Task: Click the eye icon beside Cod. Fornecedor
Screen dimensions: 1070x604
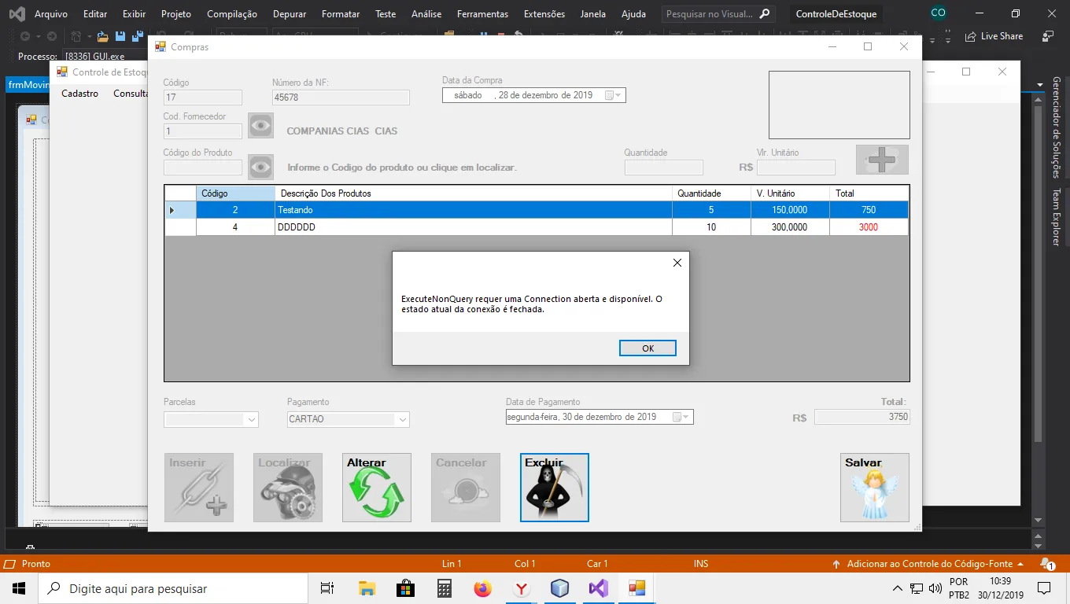Action: [x=260, y=126]
